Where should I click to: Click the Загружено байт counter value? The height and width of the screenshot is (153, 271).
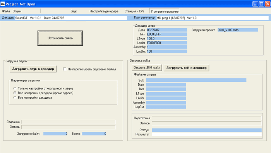click(x=55, y=134)
